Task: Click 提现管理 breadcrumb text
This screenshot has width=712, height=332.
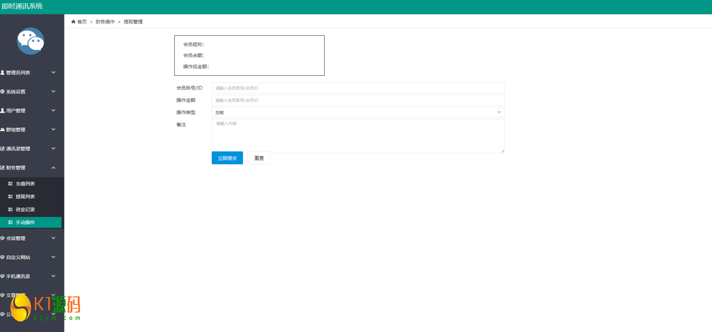Action: click(x=133, y=22)
